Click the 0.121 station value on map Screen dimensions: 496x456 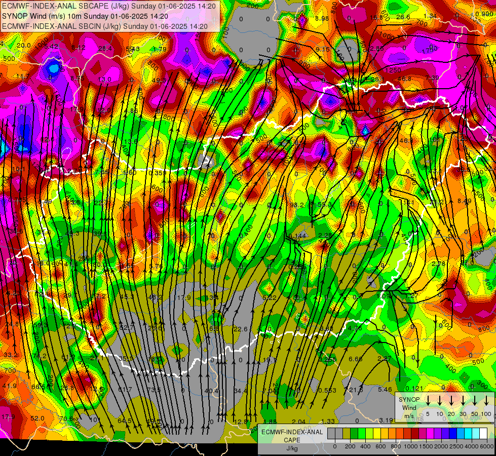click(x=414, y=389)
